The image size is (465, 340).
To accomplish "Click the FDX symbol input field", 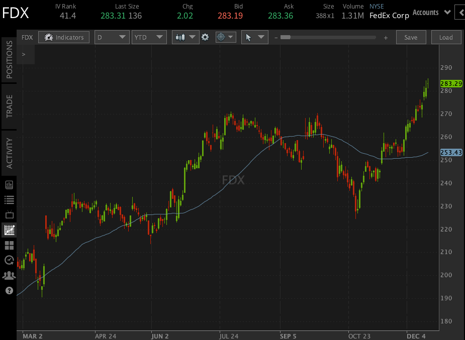I will 27,37.
